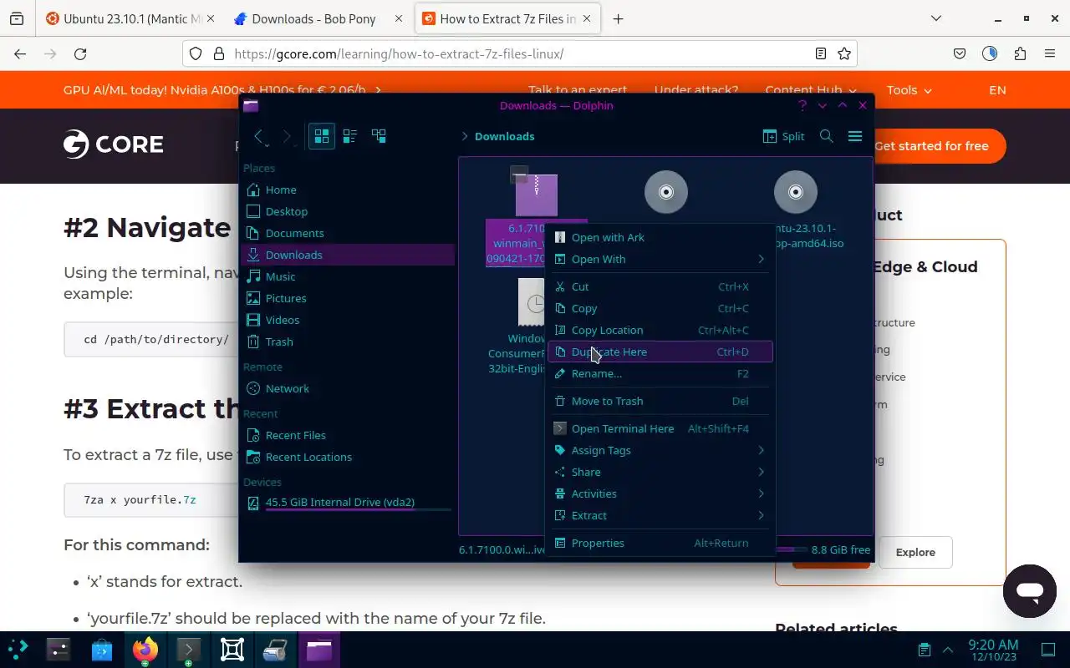
Task: Choose Duplicate Here
Action: (660, 352)
